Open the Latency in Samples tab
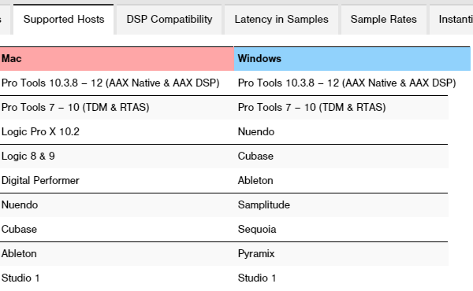This screenshot has height=291, width=473. coord(281,20)
